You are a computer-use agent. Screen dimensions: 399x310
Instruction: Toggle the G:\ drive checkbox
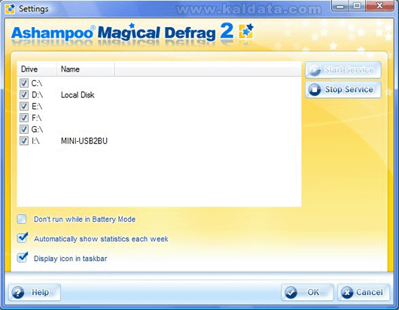coord(24,129)
